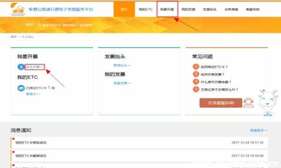
Task: Click the 在线客服协助 button
Action: (221, 103)
